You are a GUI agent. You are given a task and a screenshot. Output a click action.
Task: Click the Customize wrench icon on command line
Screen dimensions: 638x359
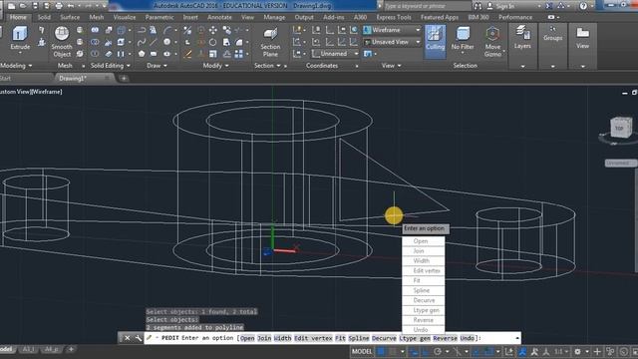click(138, 338)
